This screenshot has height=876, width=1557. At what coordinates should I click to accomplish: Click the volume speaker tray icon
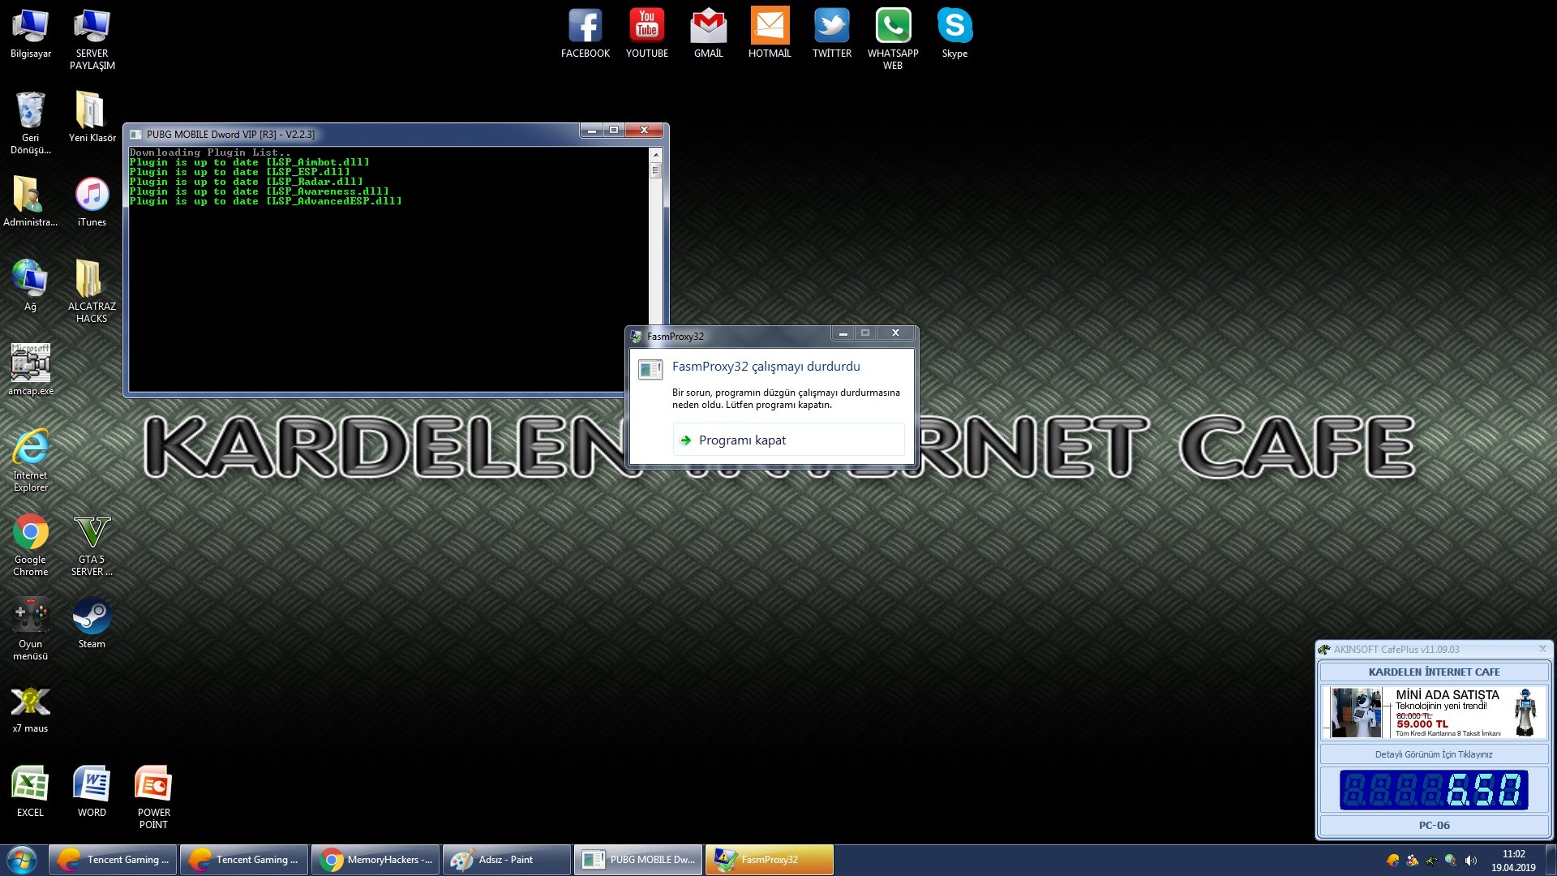(x=1471, y=861)
